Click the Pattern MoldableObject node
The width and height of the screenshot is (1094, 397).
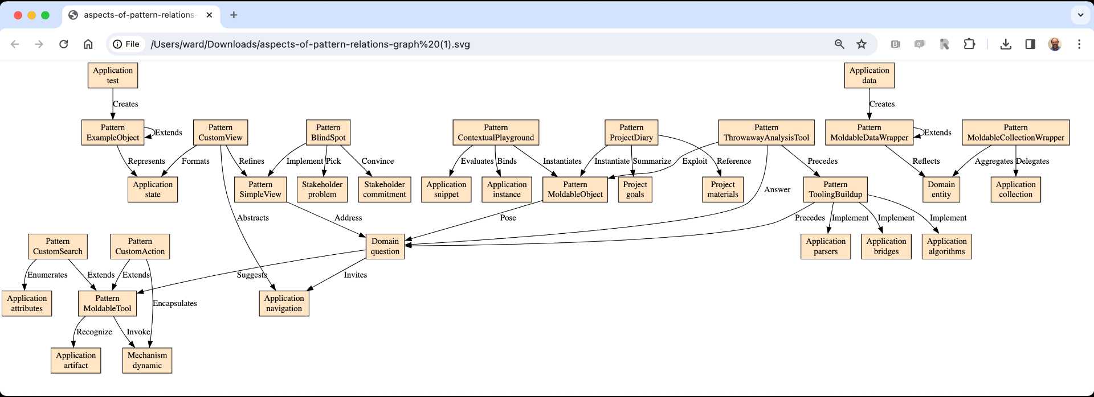click(x=575, y=189)
